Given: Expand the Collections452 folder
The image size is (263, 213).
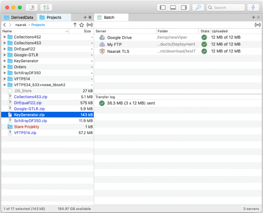Looking at the screenshot, I should (x=5, y=37).
